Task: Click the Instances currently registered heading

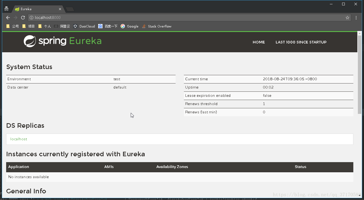Action: (76, 154)
